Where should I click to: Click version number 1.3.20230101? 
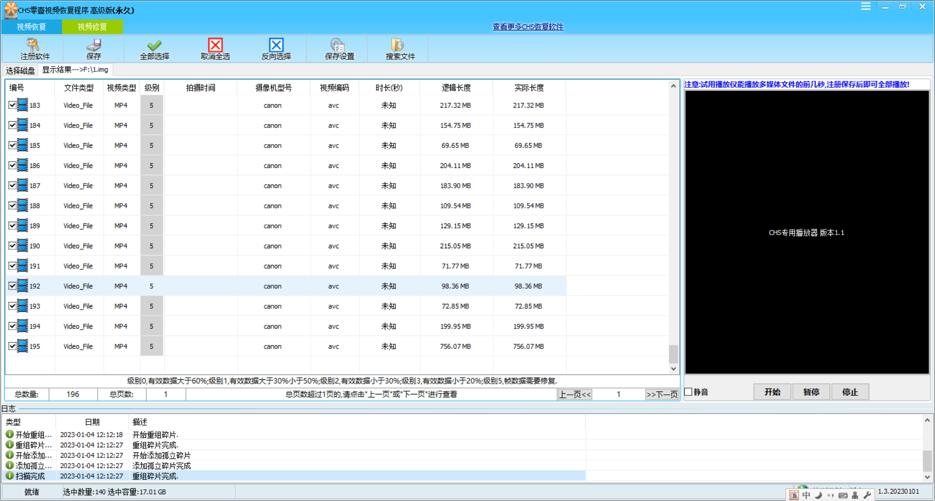coord(898,491)
